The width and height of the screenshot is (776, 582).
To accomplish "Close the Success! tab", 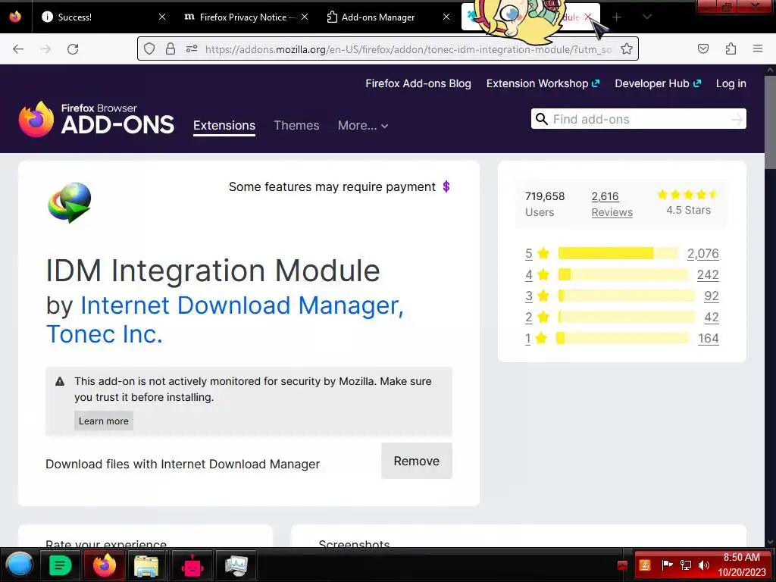I will point(162,17).
